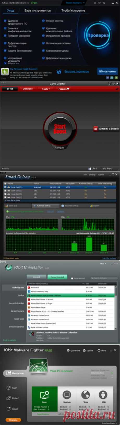Image resolution: width=120 pixels, height=425 pixels.
Task: Click the round Проверка scan button
Action: point(98,36)
